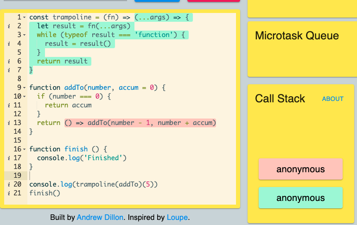Click the finish() call on line 21
Screen dimensions: 357x225
pos(45,193)
